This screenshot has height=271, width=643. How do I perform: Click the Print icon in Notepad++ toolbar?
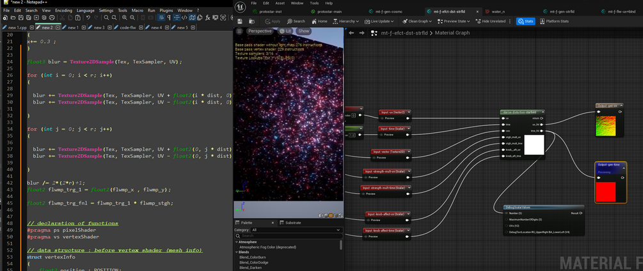pos(52,18)
